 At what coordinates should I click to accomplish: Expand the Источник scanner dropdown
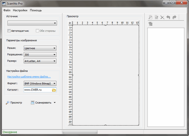pos(32,23)
